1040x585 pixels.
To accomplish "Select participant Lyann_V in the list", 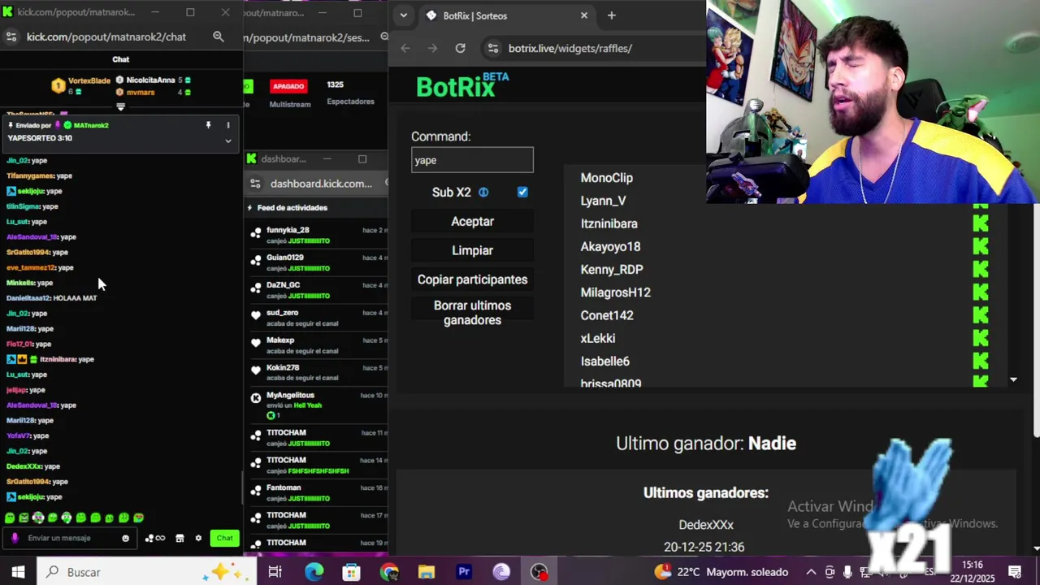I will tap(603, 201).
